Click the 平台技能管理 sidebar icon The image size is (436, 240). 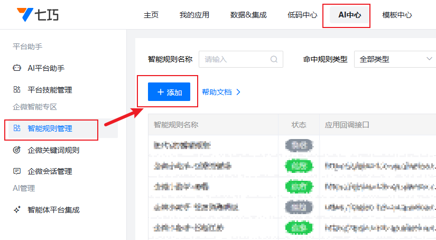[x=17, y=90]
